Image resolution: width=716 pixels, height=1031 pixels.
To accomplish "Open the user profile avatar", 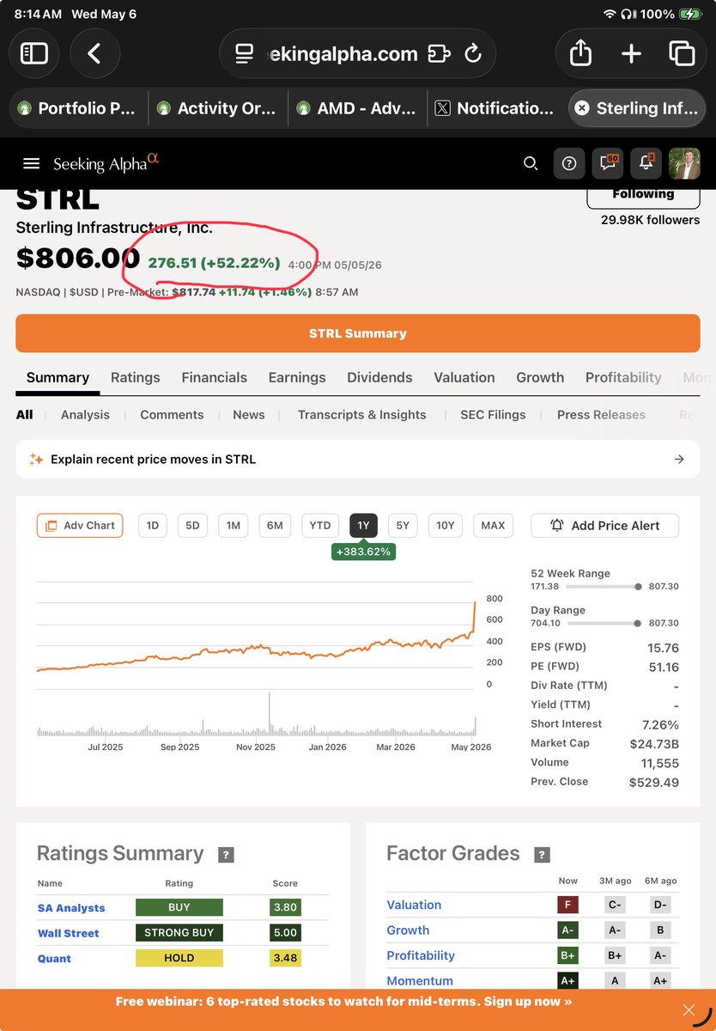I will click(x=684, y=163).
